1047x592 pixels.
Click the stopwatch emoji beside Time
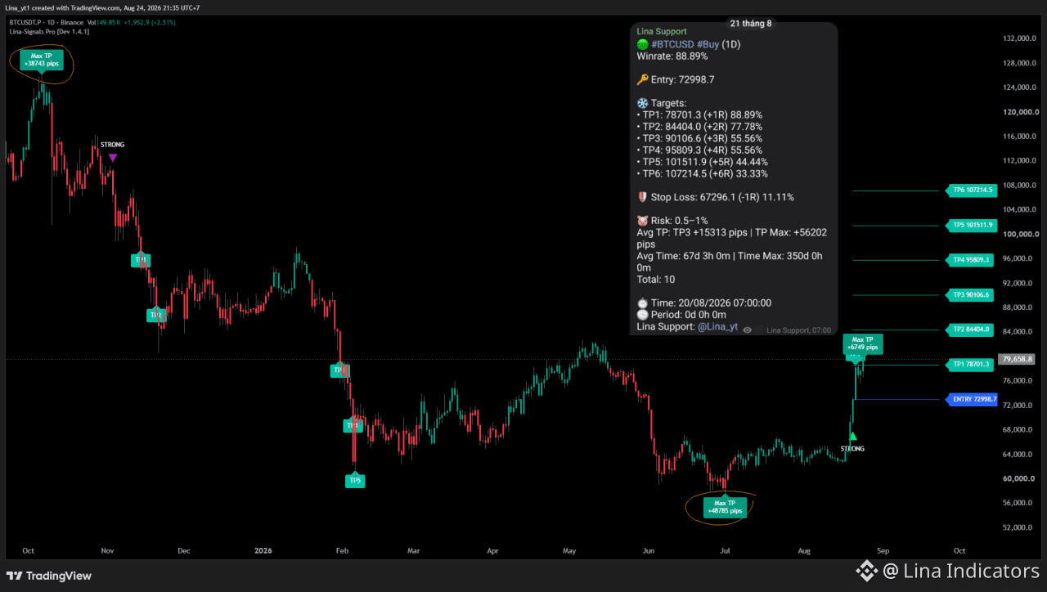(x=643, y=303)
